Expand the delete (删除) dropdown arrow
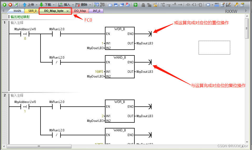The image size is (252, 150). pos(90,5)
